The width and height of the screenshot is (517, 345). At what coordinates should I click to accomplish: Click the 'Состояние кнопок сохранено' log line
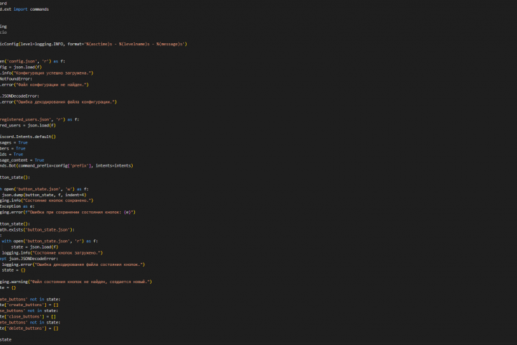click(x=47, y=201)
